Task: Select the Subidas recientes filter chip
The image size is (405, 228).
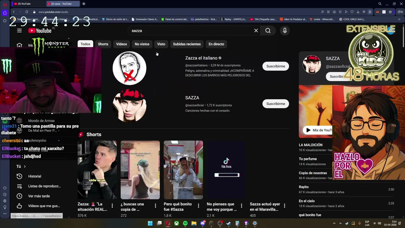Action: pos(187,44)
